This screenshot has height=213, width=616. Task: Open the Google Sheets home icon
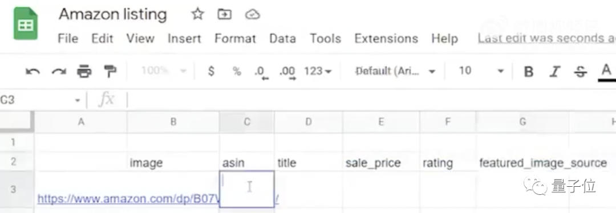(26, 24)
